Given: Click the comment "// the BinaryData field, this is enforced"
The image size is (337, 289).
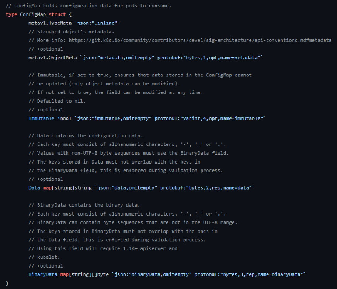Looking at the screenshot, I should click(126, 171).
